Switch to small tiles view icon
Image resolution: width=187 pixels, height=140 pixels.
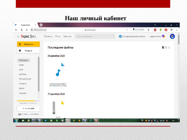tap(166, 48)
